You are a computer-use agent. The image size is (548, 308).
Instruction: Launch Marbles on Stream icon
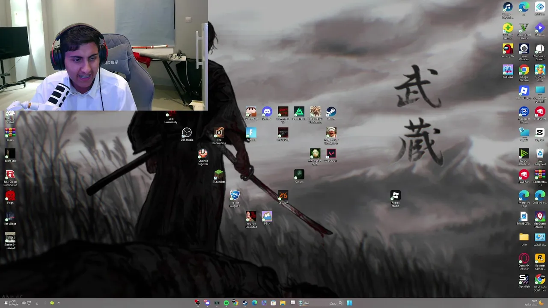tap(540, 52)
